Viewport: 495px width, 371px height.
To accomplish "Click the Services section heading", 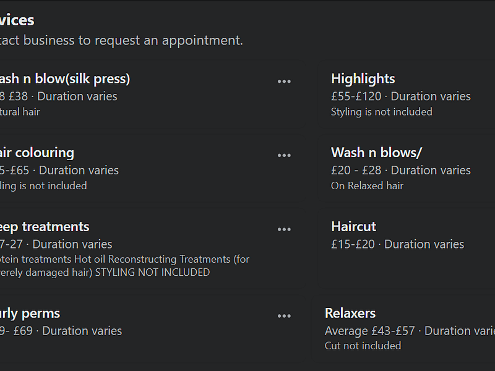I will pyautogui.click(x=17, y=20).
